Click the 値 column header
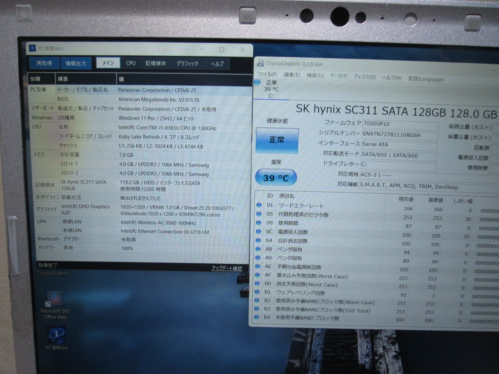Viewport: 499px width, 374px height. click(184, 79)
